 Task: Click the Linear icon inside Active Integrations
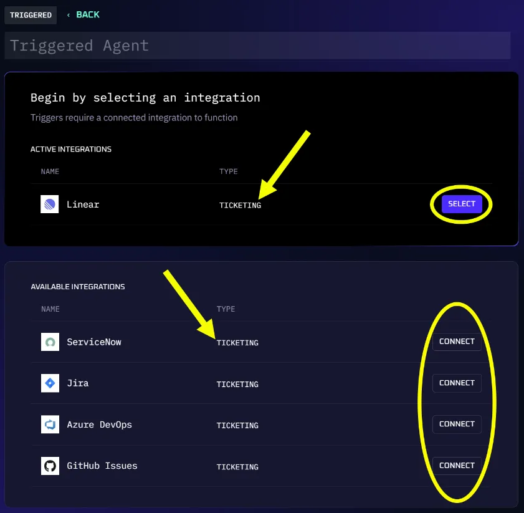(x=50, y=204)
